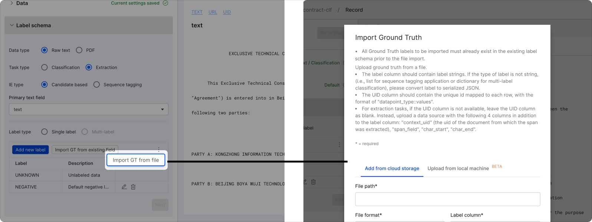Open the TEXT link above the document
Screen dimensions: 592x222
197,12
